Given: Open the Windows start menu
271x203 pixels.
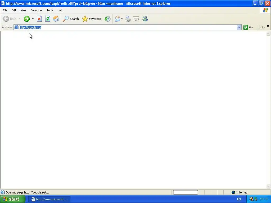Looking at the screenshot, I should pyautogui.click(x=12, y=199).
